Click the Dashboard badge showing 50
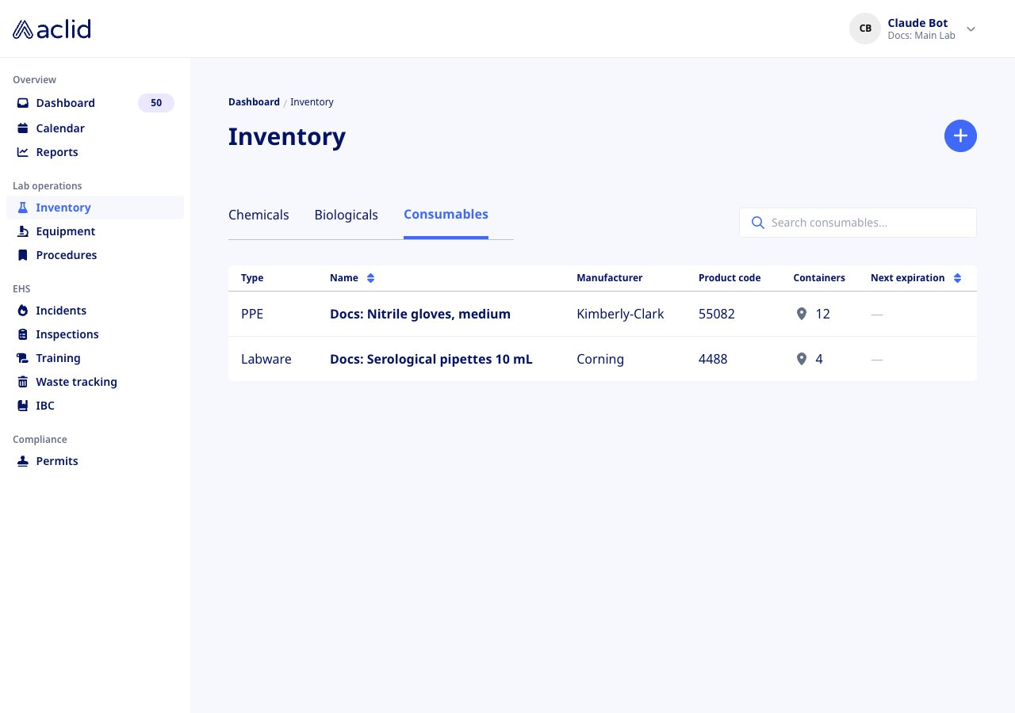The image size is (1015, 713). click(156, 103)
